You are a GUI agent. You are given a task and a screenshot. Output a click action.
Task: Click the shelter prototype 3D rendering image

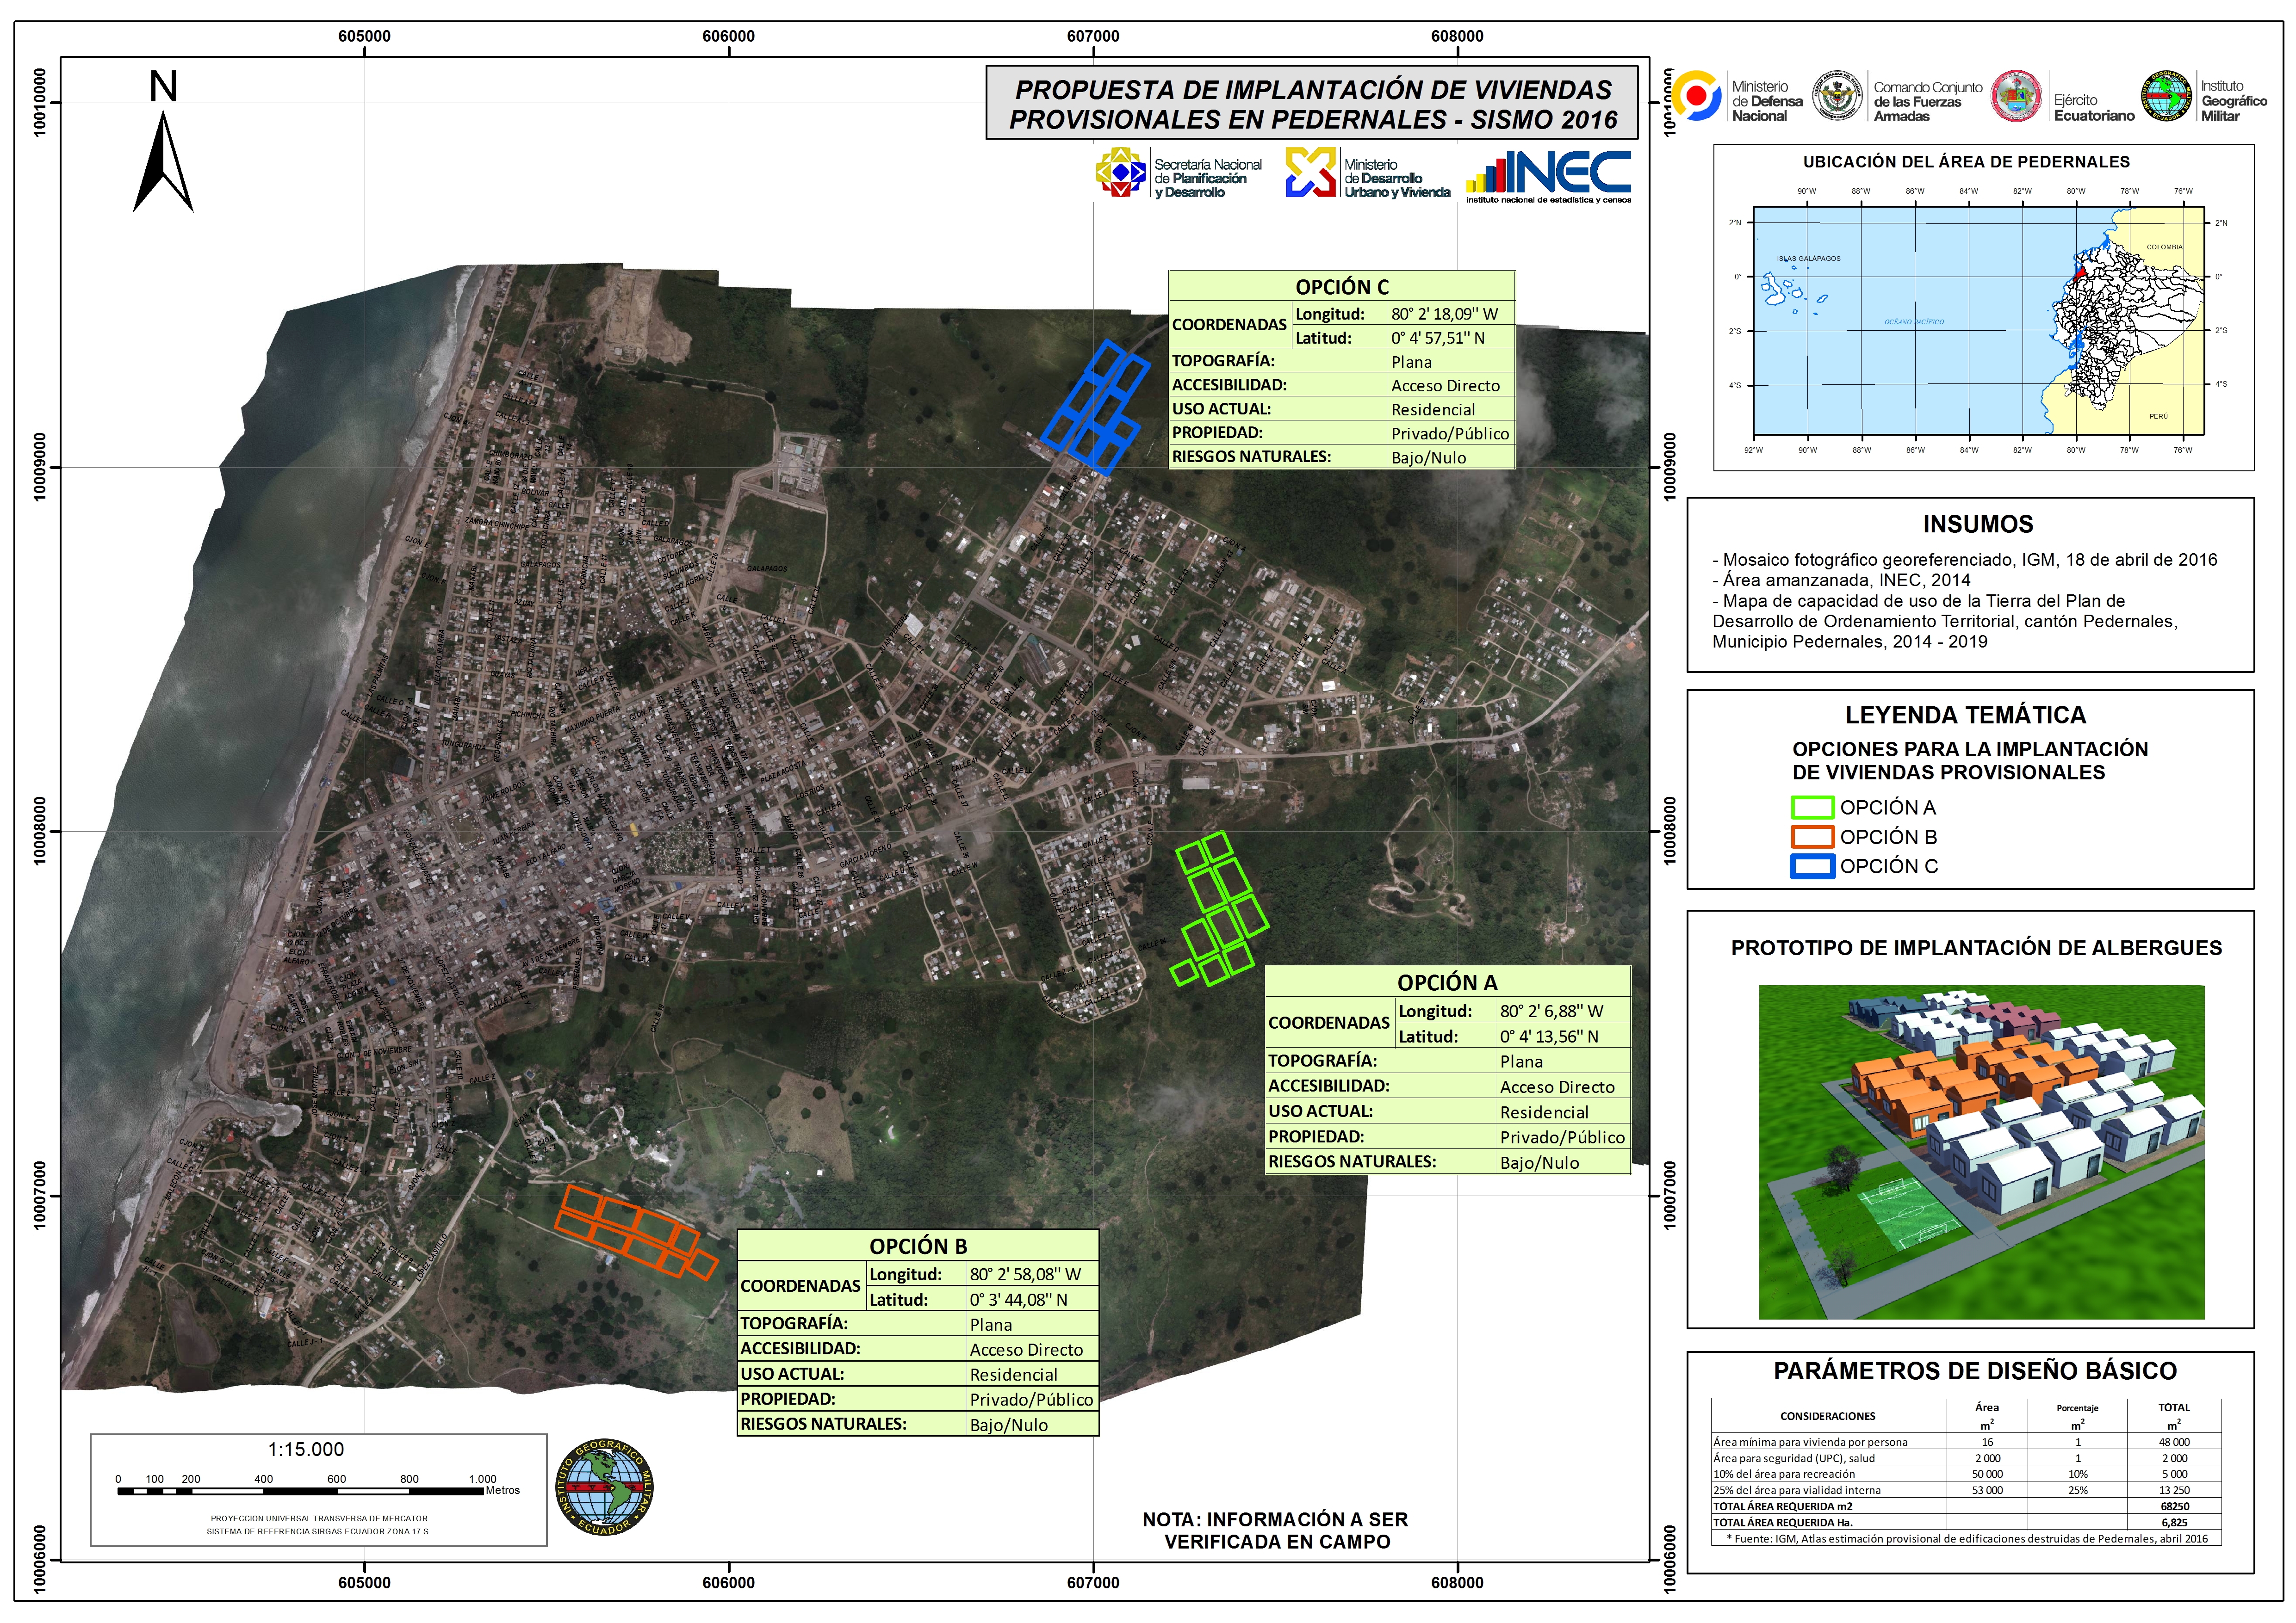click(x=1981, y=1151)
